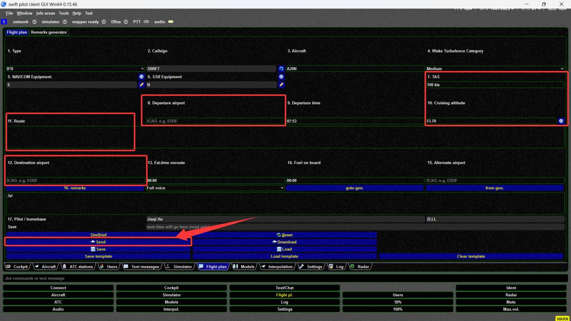Open NAV/COM Equipment help icon
The width and height of the screenshot is (571, 321).
pyautogui.click(x=142, y=77)
